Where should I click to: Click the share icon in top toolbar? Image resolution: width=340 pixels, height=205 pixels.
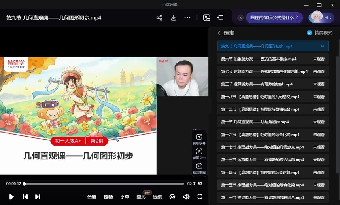point(159,18)
